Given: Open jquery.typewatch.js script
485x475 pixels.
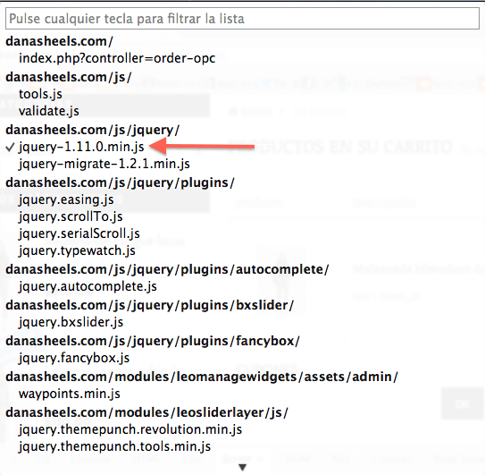Looking at the screenshot, I should [77, 250].
